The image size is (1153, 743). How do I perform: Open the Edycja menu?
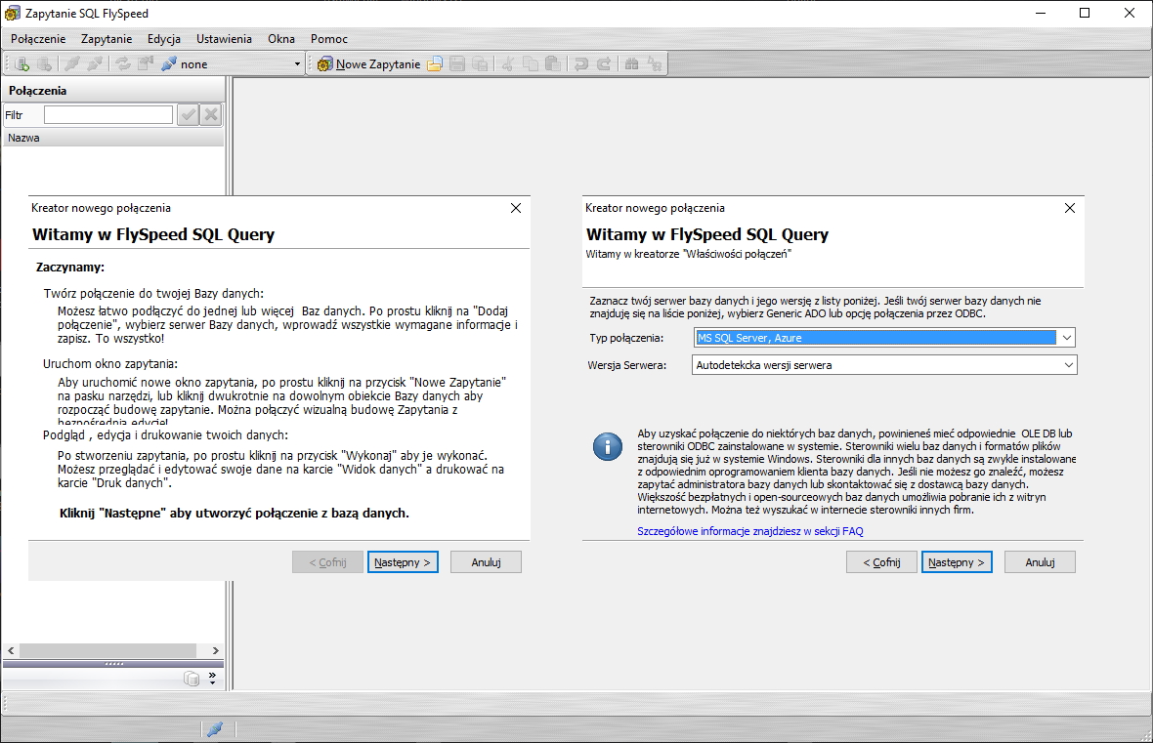164,39
